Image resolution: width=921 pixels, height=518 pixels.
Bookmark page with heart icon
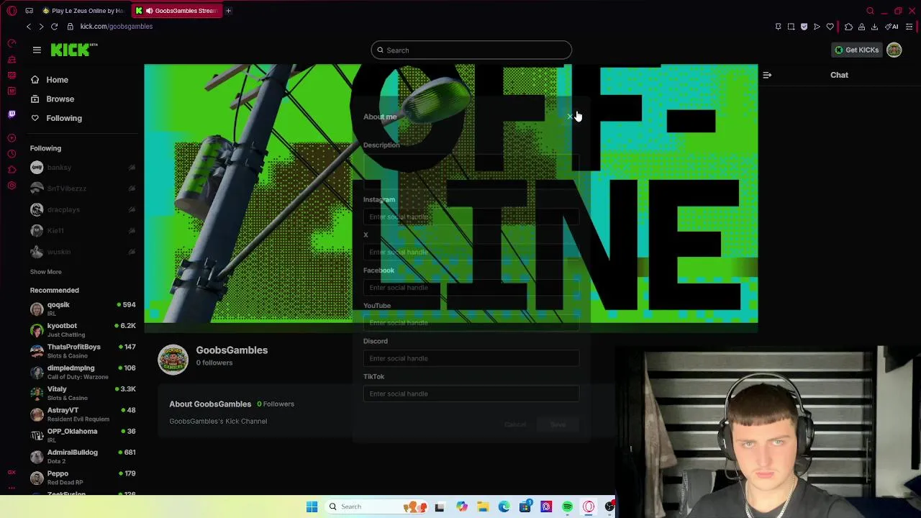click(x=830, y=27)
